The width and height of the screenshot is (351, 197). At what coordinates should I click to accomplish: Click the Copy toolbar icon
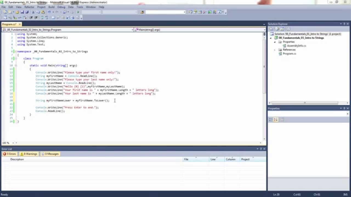pyautogui.click(x=38, y=12)
